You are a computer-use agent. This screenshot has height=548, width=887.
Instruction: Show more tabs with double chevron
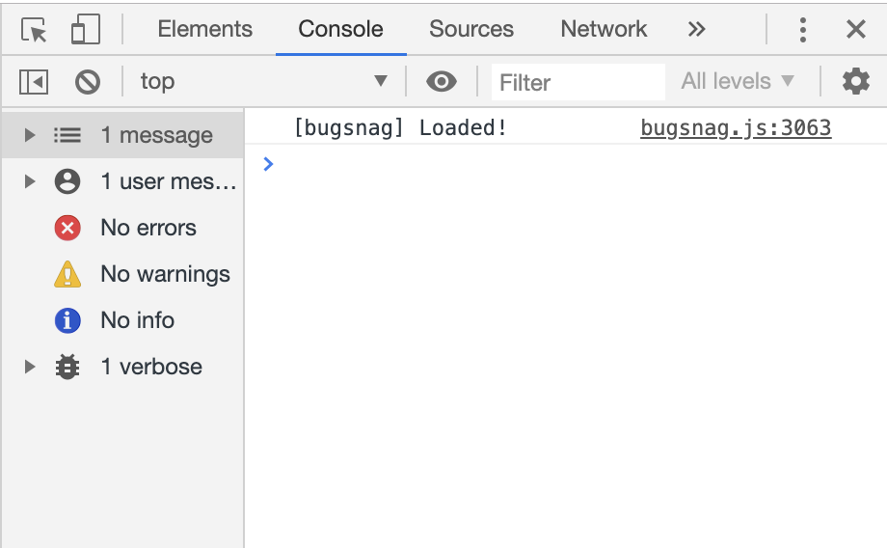coord(696,30)
